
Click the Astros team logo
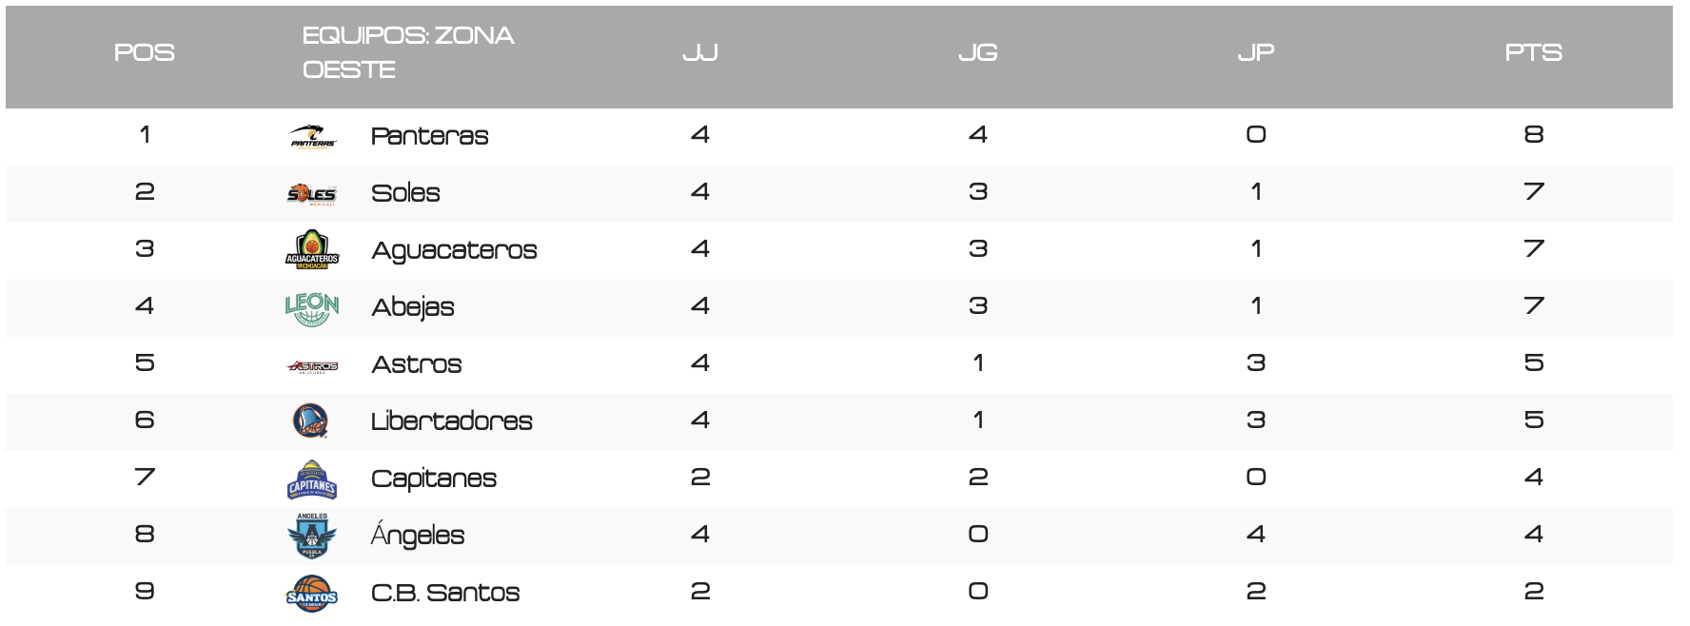(312, 365)
